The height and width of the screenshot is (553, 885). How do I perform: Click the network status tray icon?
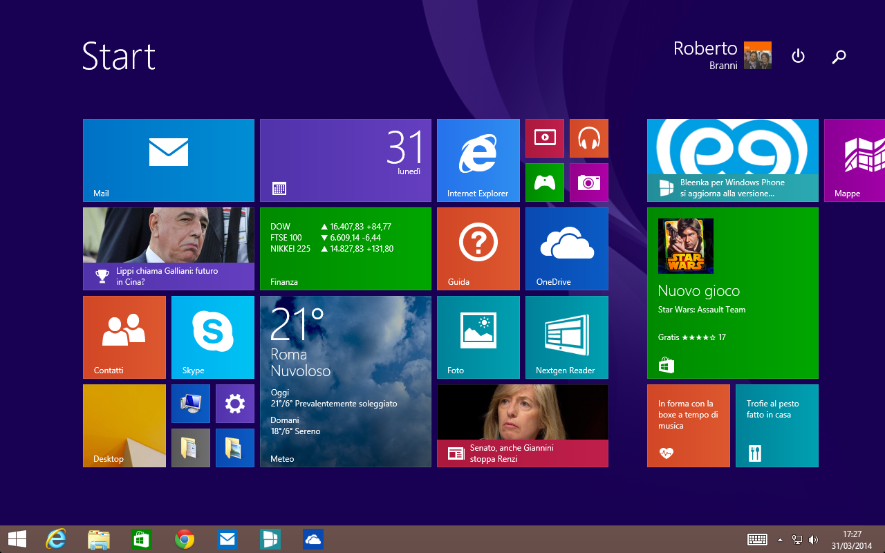797,540
